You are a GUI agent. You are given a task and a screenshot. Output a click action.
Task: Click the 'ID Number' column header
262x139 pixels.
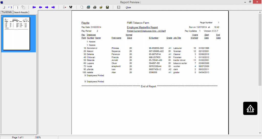click(x=154, y=38)
